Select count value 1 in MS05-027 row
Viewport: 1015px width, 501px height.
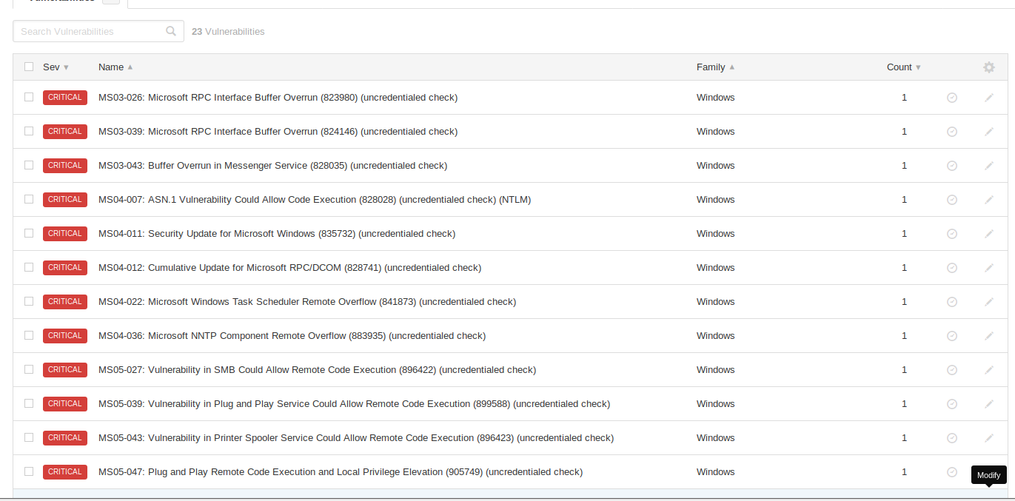(904, 370)
